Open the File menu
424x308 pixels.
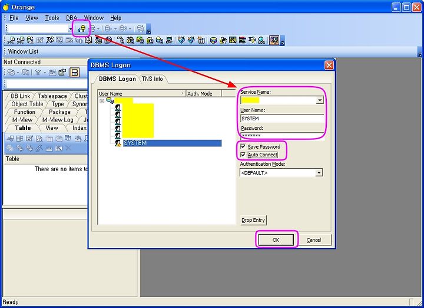tap(14, 18)
